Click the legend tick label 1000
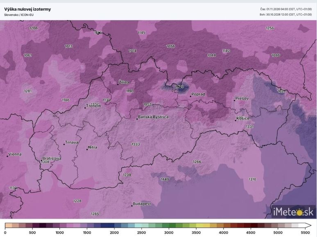 (x=60, y=233)
